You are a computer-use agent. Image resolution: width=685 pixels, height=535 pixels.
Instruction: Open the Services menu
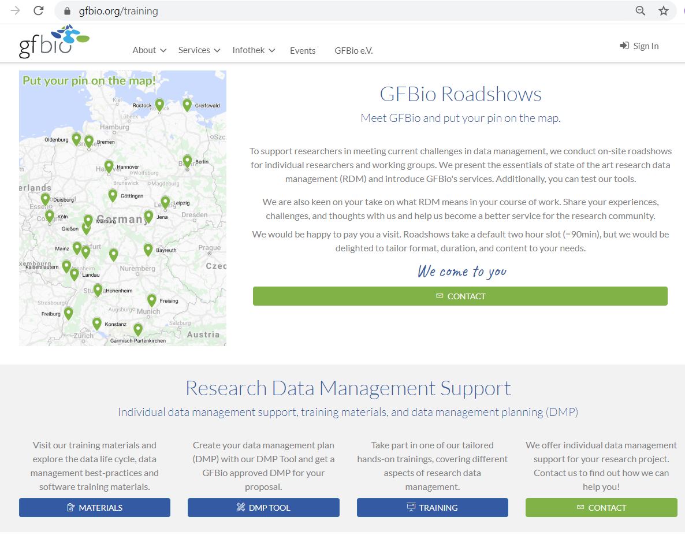click(199, 50)
